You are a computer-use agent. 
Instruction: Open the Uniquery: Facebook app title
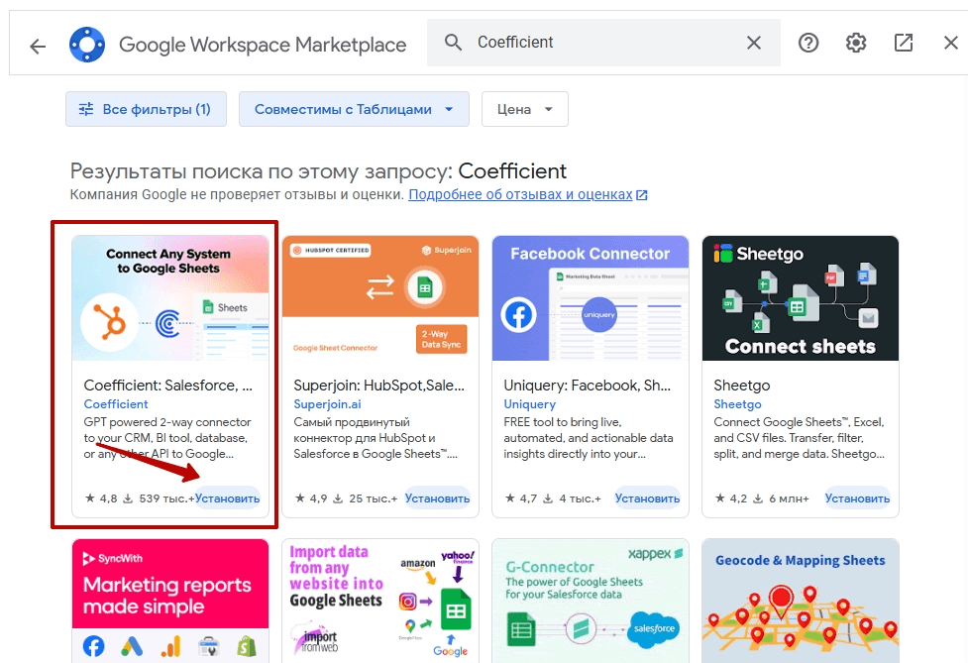tap(588, 386)
